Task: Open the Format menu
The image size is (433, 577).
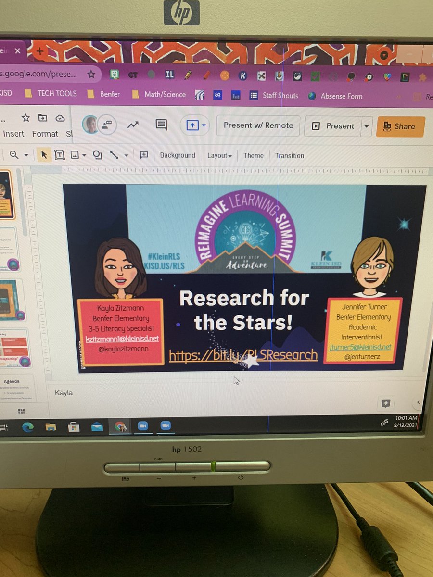Action: [x=45, y=134]
